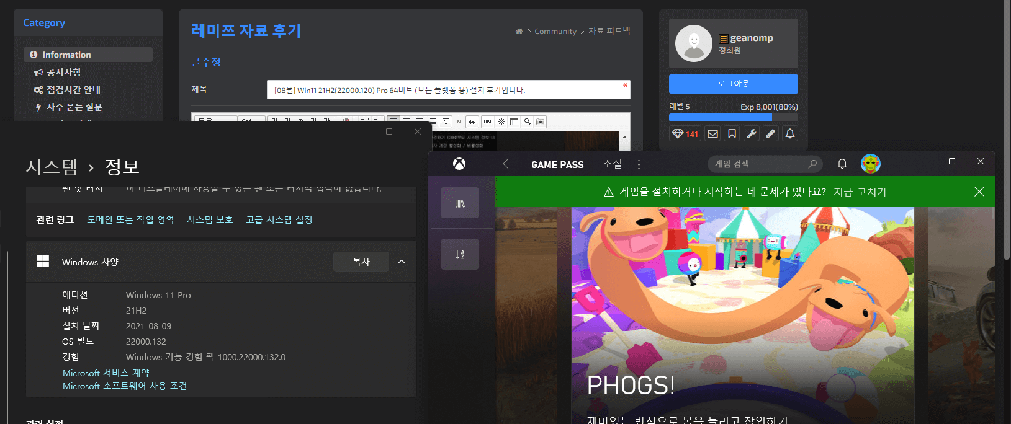
Task: Open the Xbox library sidebar icon
Action: [x=460, y=203]
